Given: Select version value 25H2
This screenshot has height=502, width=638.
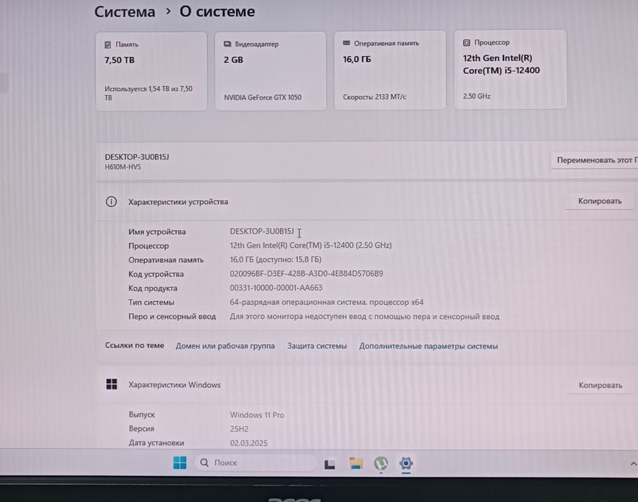Looking at the screenshot, I should (x=239, y=429).
